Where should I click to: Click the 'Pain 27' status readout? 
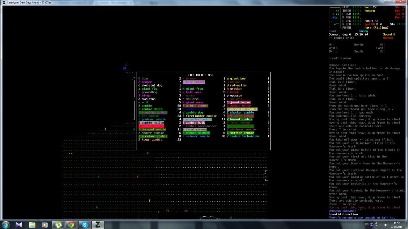coord(370,7)
